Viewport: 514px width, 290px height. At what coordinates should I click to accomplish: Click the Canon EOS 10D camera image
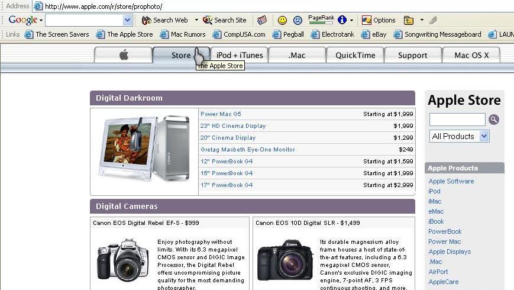285,260
